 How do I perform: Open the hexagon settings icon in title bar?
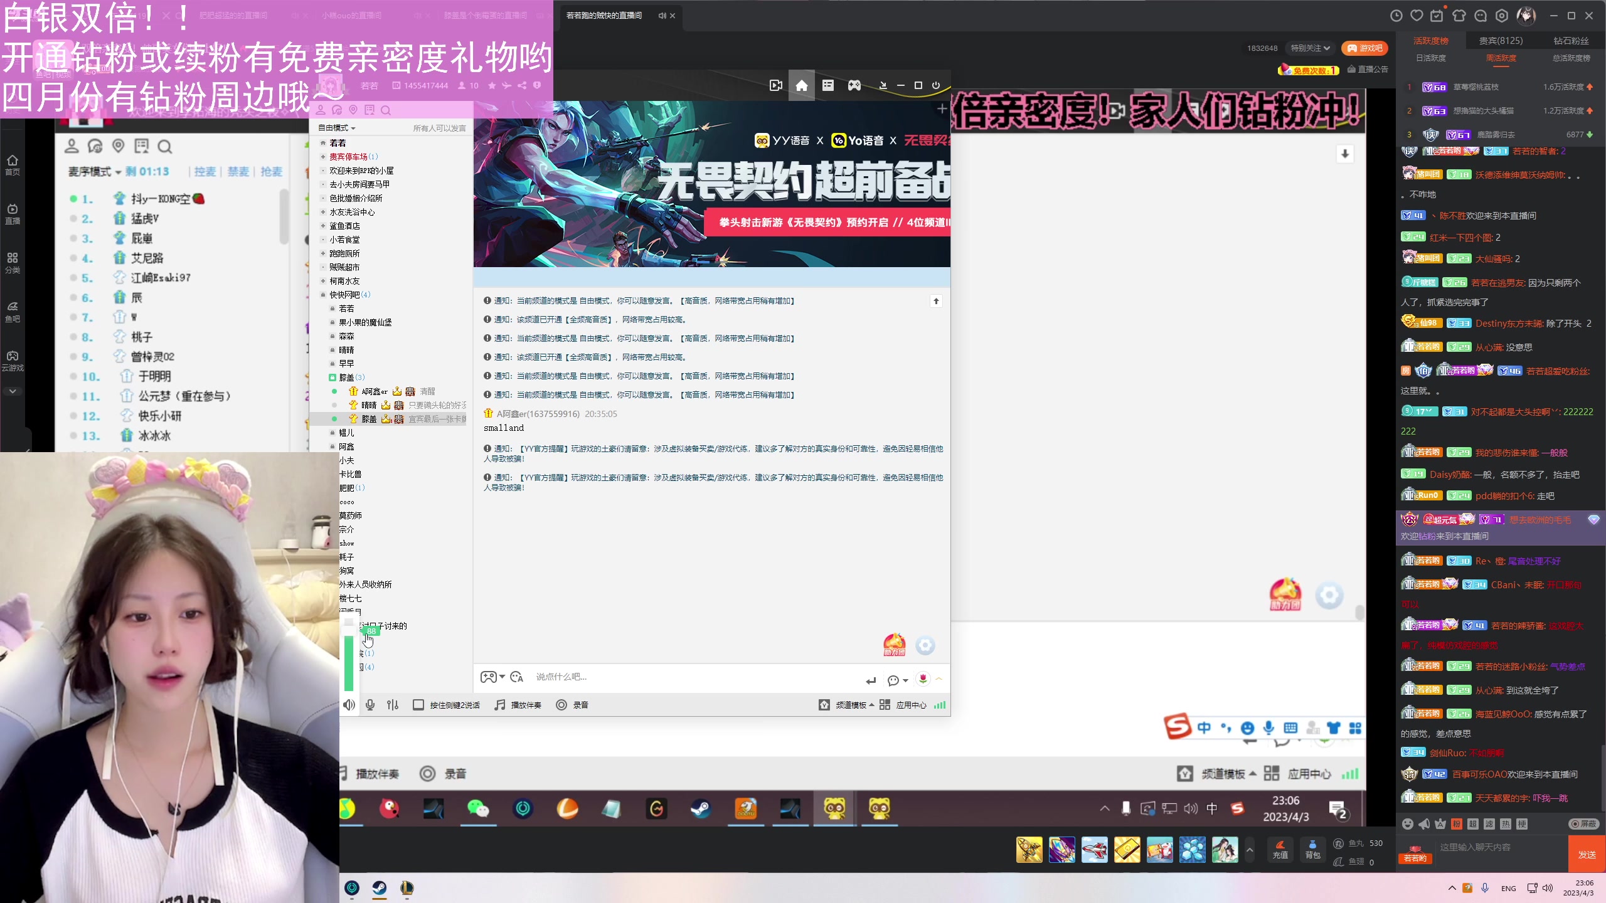click(x=1502, y=16)
